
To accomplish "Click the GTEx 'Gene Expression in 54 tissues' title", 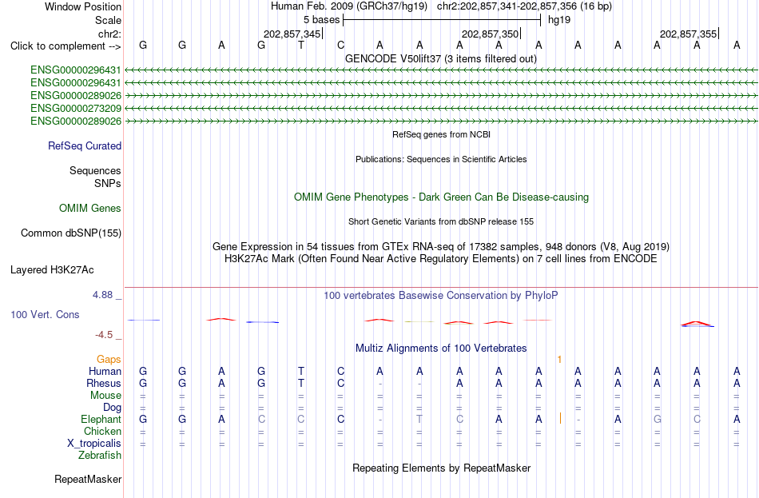I will click(x=441, y=246).
